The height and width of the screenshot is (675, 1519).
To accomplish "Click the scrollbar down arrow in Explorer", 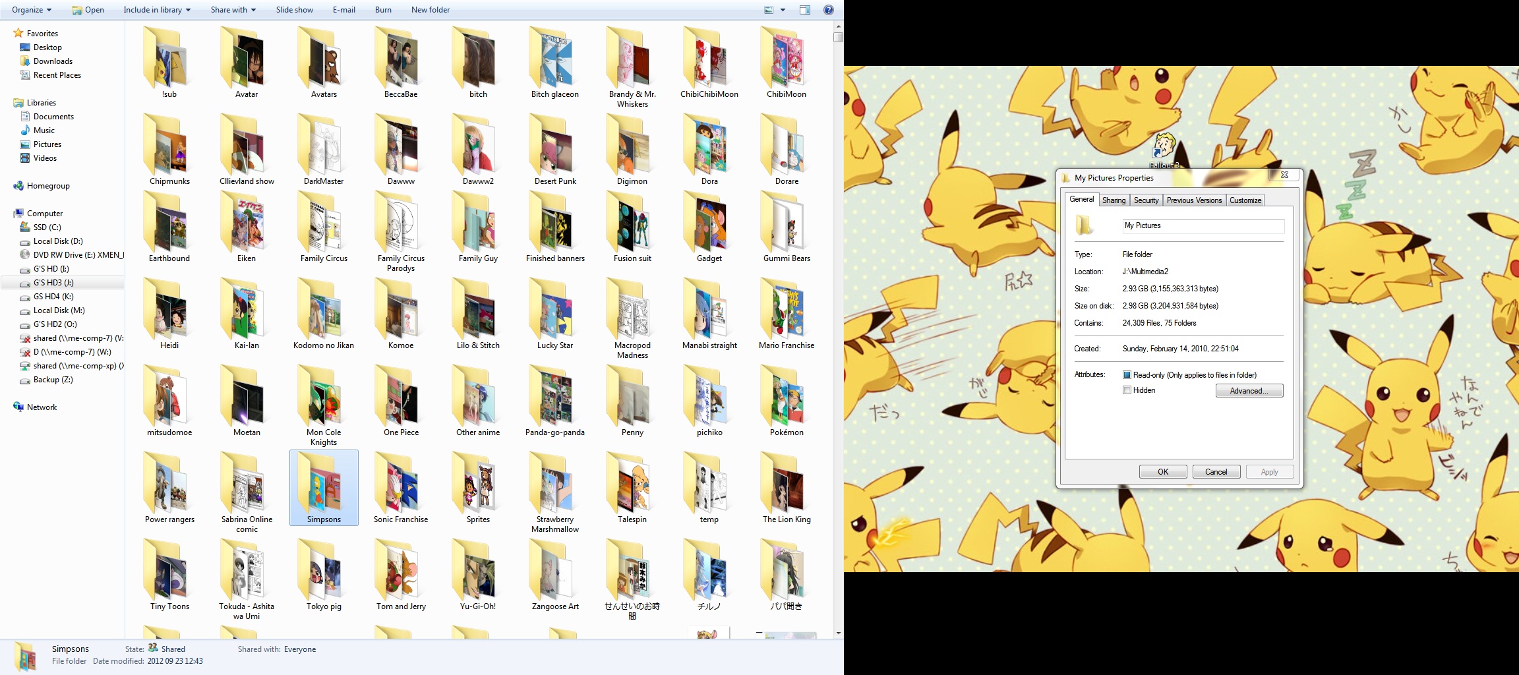I will 839,633.
